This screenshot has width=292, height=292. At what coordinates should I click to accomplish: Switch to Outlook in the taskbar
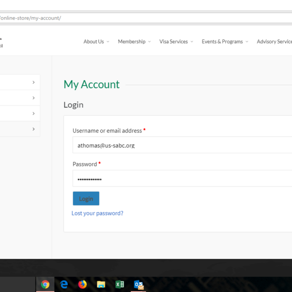pyautogui.click(x=139, y=285)
